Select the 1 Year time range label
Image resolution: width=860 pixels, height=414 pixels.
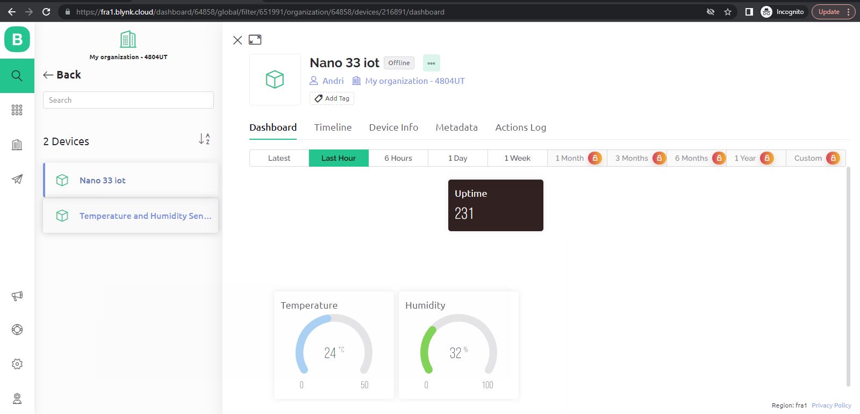point(745,158)
